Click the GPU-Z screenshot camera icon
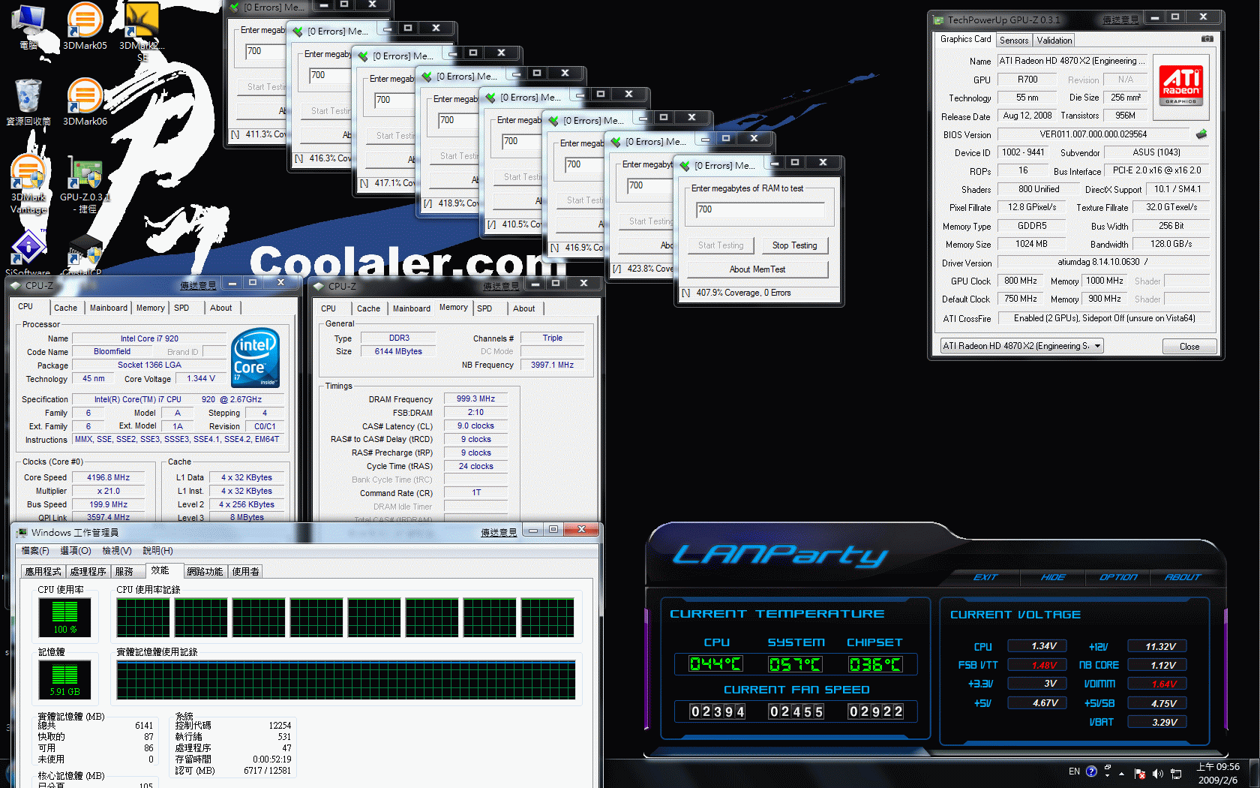Image resolution: width=1260 pixels, height=788 pixels. (x=1207, y=39)
